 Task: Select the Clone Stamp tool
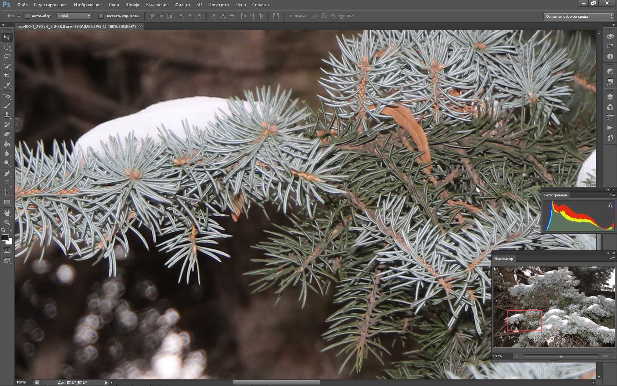point(7,115)
